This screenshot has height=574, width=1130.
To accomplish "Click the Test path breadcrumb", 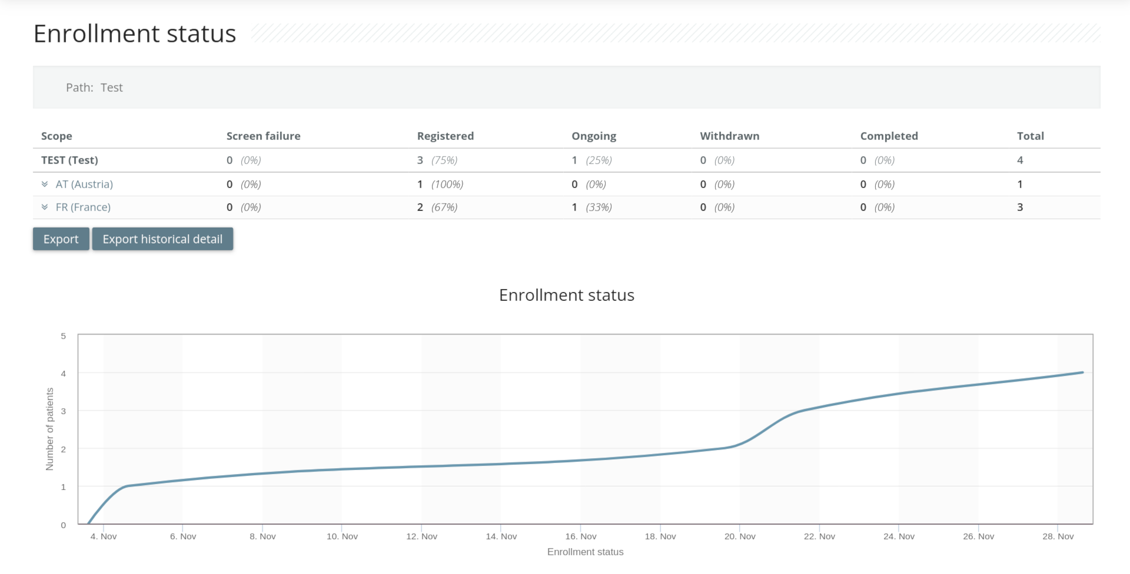I will 111,88.
